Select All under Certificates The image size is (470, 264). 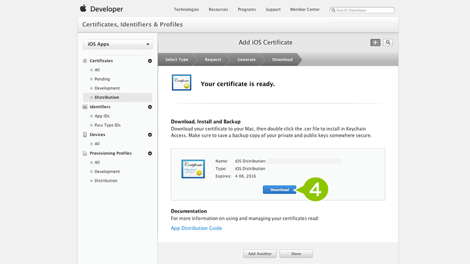coord(97,70)
